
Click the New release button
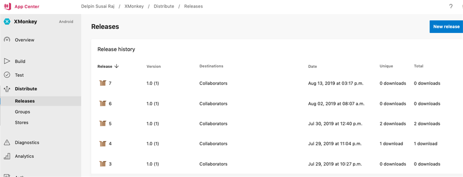(446, 27)
